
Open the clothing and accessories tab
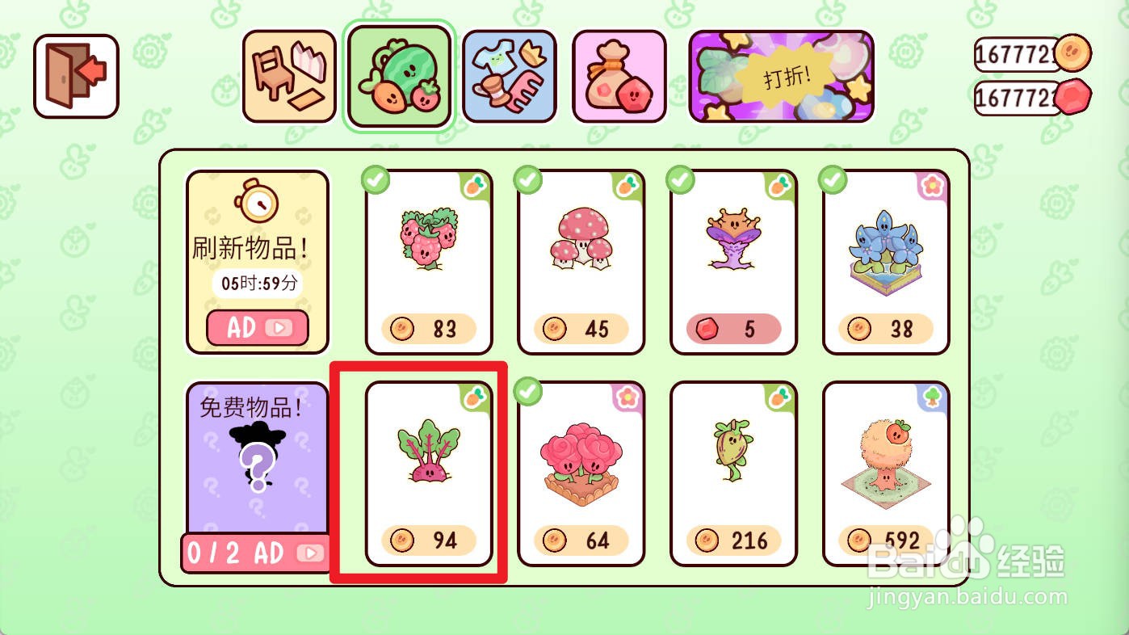(x=510, y=77)
